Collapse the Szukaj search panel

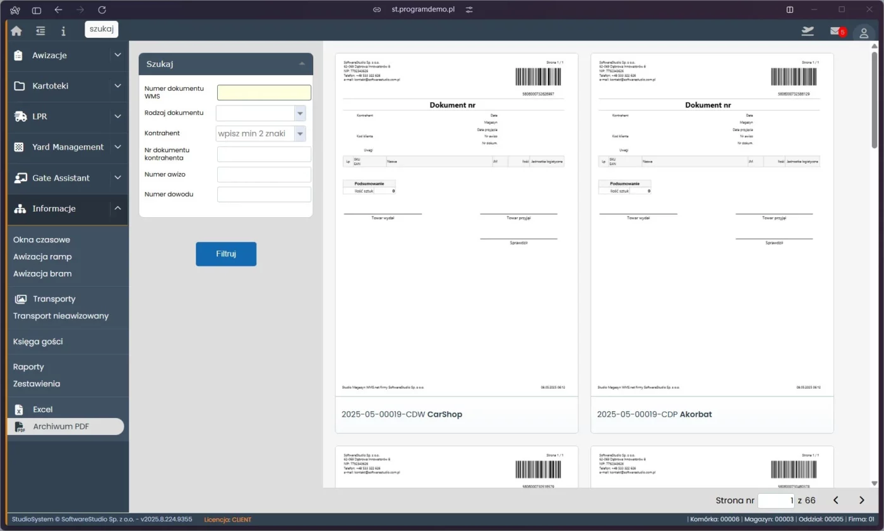point(303,63)
